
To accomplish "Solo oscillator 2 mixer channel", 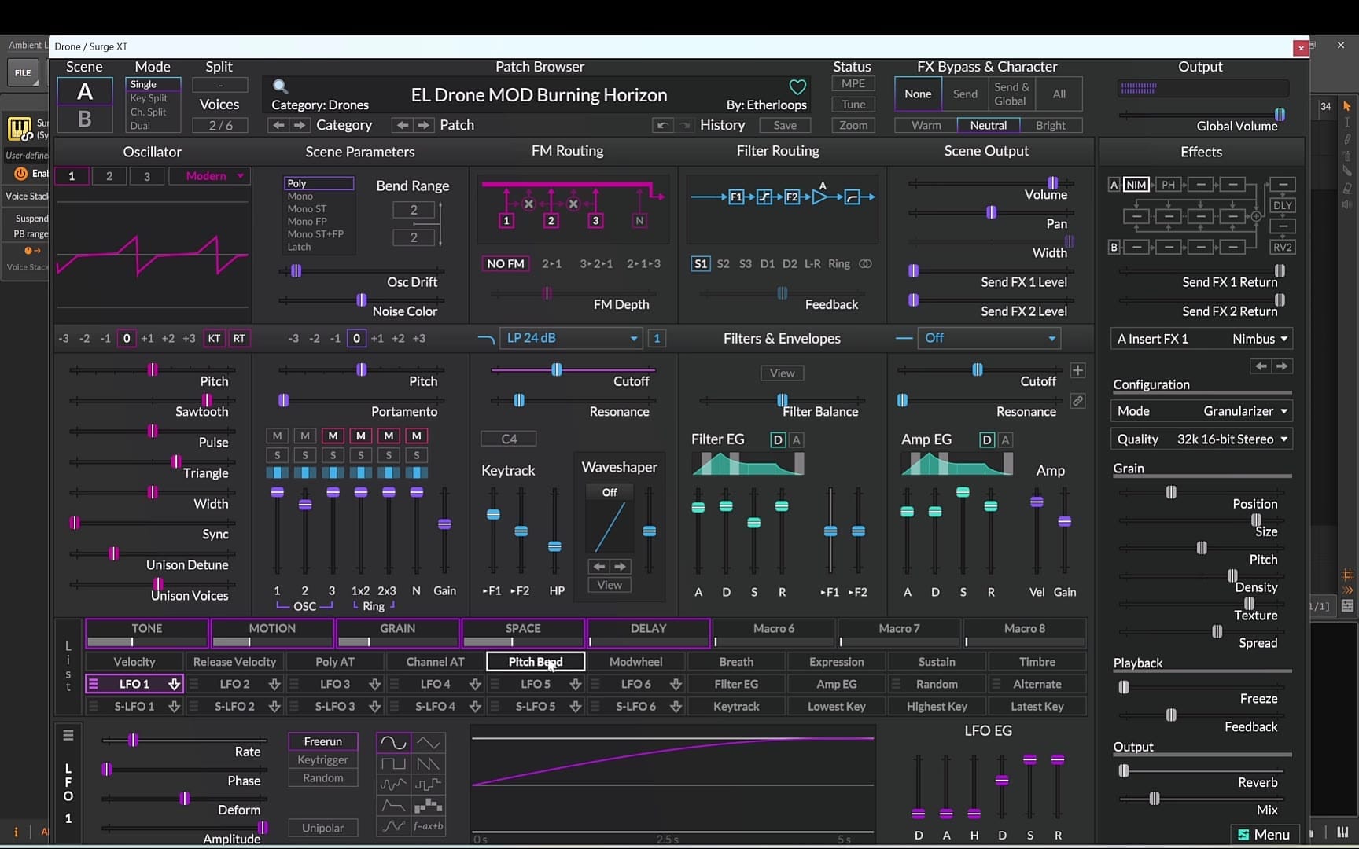I will pyautogui.click(x=305, y=455).
